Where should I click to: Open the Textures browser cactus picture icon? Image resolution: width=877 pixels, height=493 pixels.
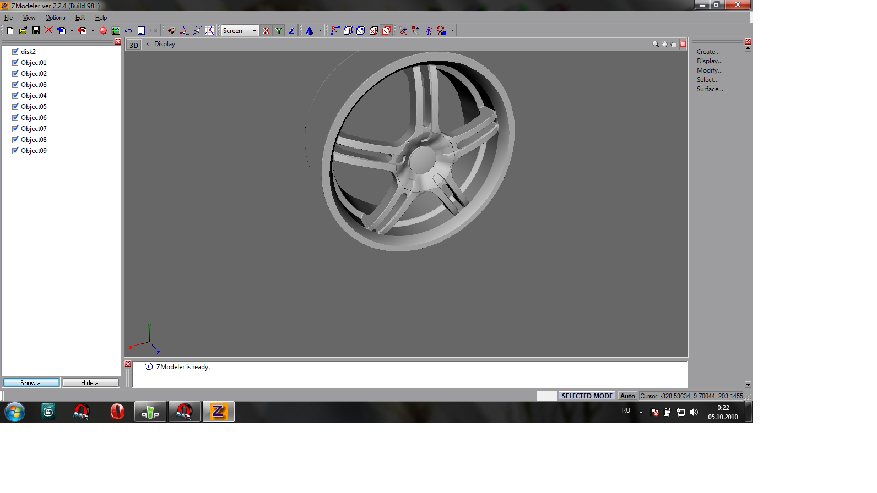coord(116,31)
